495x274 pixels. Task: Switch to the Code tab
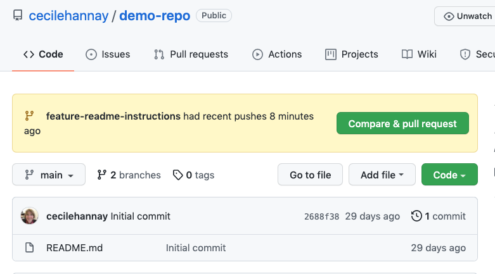click(43, 54)
